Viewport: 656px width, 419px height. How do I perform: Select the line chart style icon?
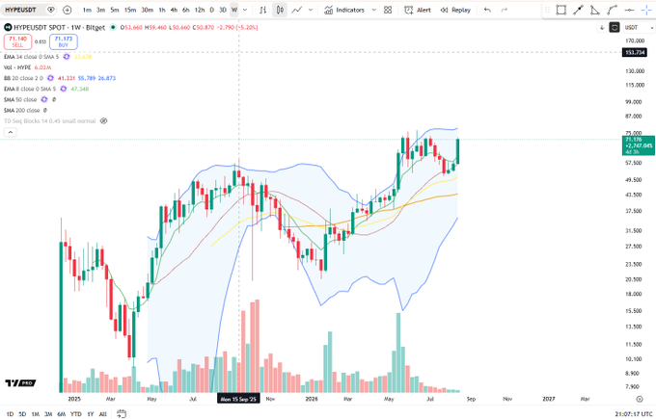click(x=296, y=10)
